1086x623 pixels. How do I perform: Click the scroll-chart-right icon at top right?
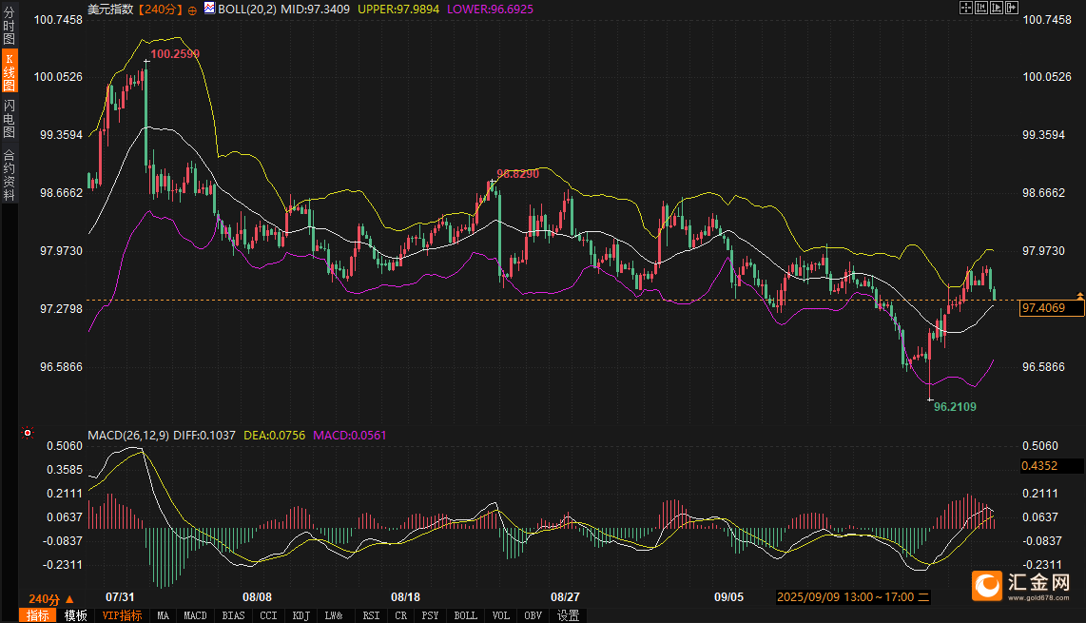tap(996, 8)
